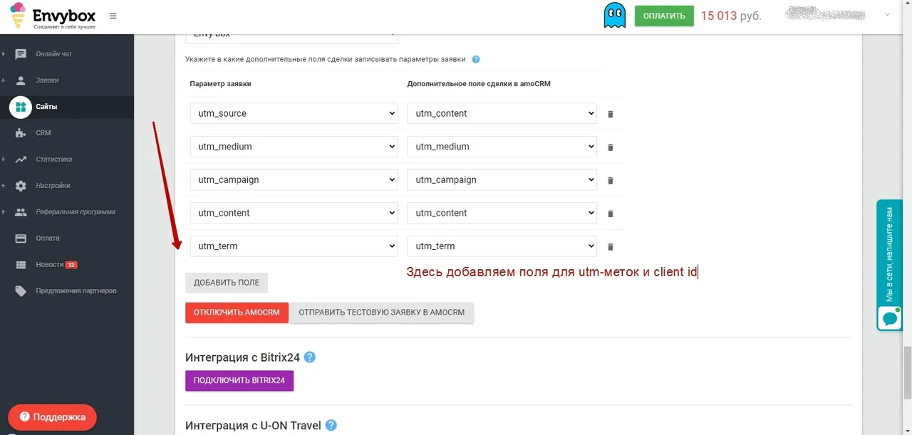The image size is (912, 435).
Task: Expand the Реферальная программа menu plus
Action: coord(3,212)
